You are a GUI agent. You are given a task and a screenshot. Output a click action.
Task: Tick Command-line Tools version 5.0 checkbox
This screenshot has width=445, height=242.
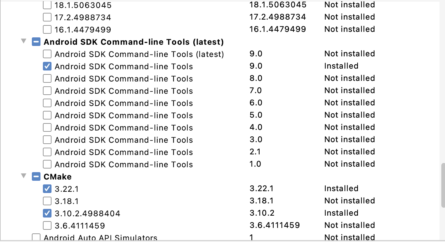point(47,115)
